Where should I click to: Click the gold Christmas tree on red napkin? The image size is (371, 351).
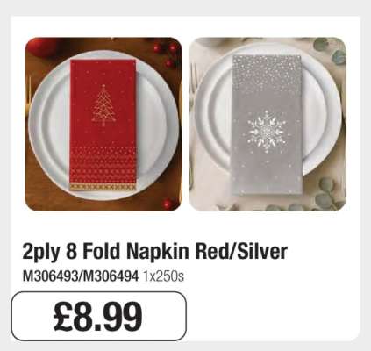pos(103,105)
